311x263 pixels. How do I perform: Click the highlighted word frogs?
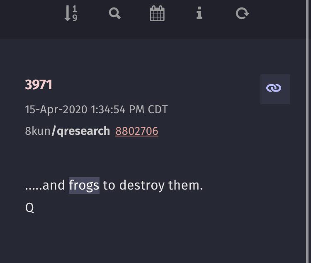pyautogui.click(x=84, y=185)
